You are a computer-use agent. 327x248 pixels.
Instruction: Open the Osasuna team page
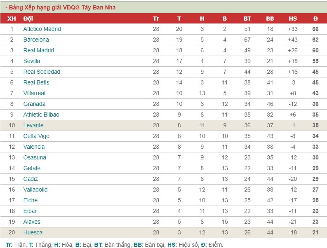[x=35, y=157]
